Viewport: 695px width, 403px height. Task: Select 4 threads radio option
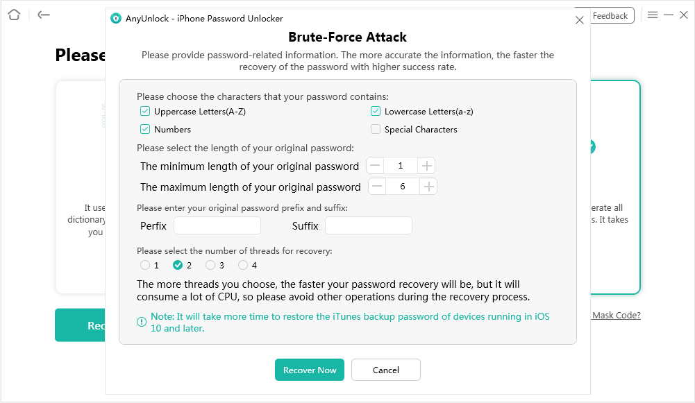coord(243,265)
